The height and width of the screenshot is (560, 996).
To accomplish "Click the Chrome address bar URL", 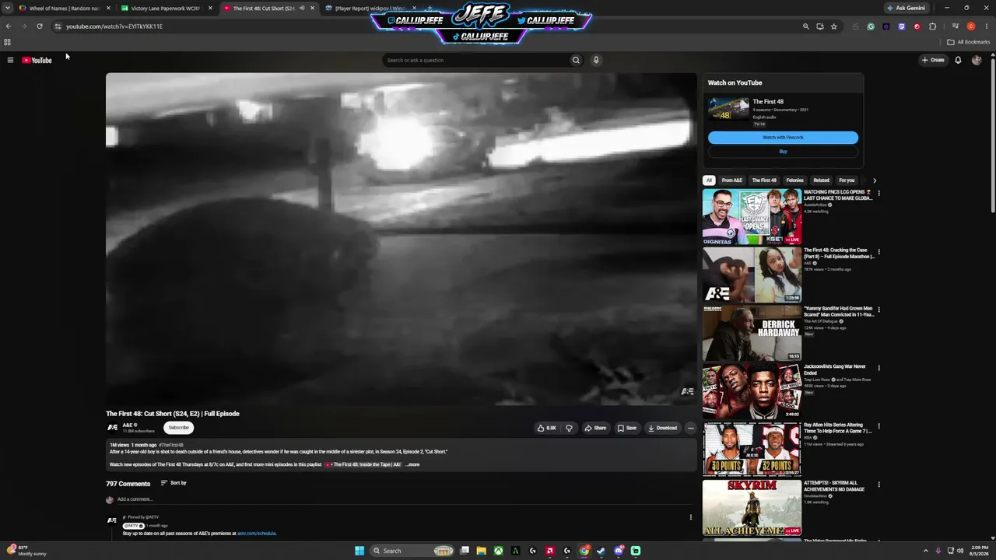I will [x=114, y=26].
